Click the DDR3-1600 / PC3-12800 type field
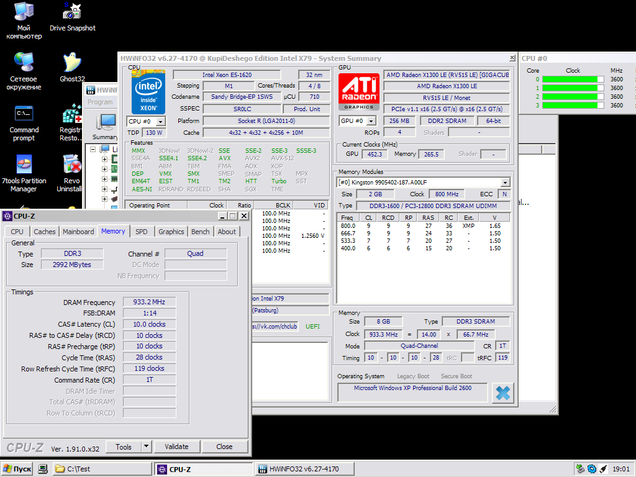 coord(433,206)
